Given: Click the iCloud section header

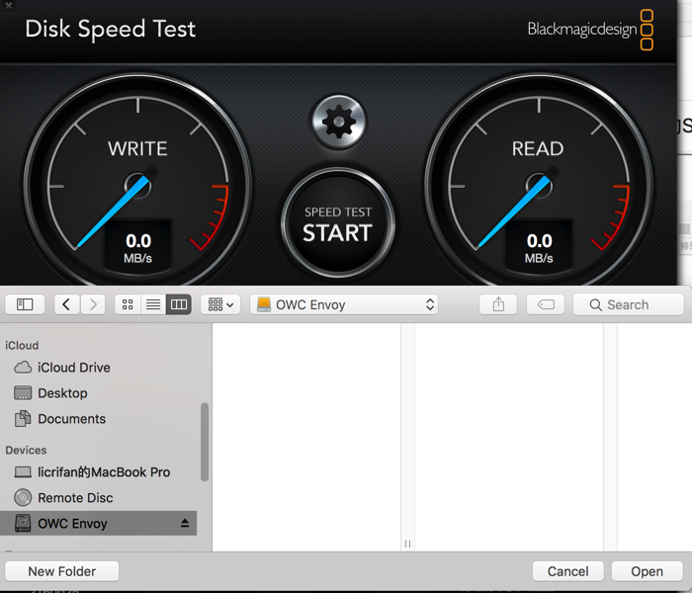Looking at the screenshot, I should (x=22, y=346).
